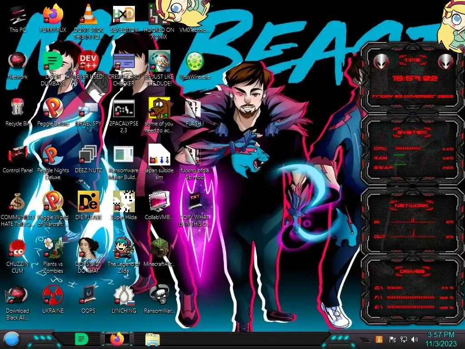465x349 pixels.
Task: Open CREDIT CARD CHECKER shortcut
Action: [124, 69]
